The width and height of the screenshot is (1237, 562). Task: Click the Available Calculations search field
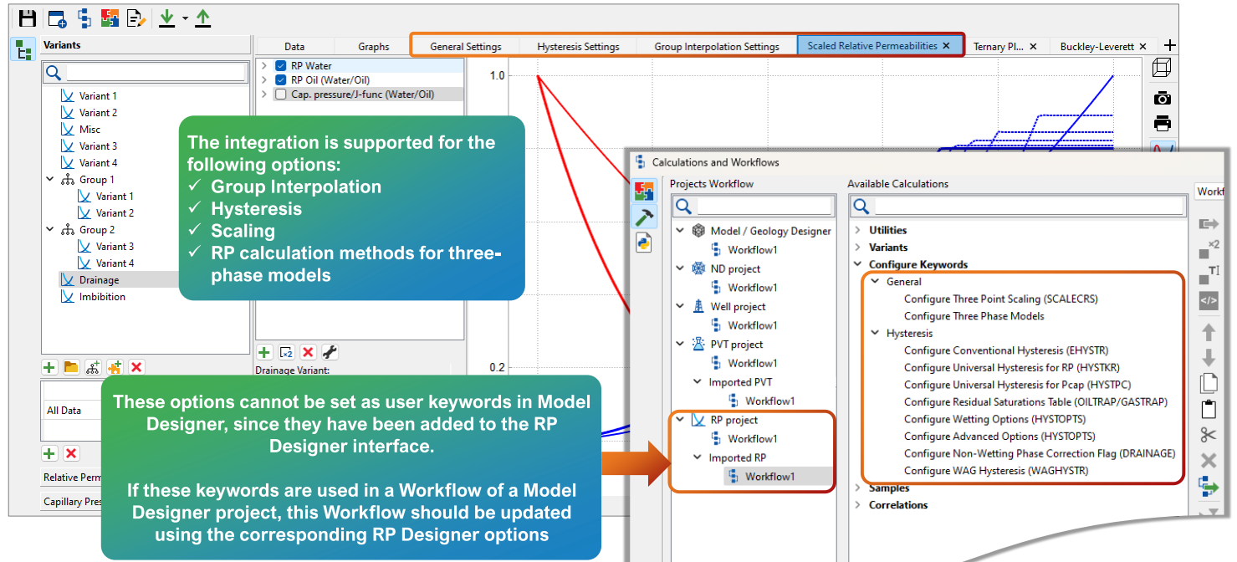point(1030,206)
